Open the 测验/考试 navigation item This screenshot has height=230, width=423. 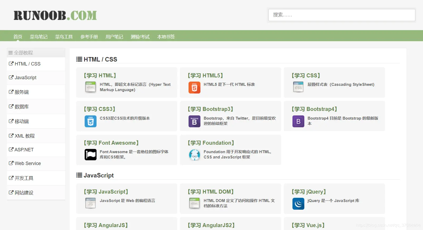pyautogui.click(x=140, y=37)
